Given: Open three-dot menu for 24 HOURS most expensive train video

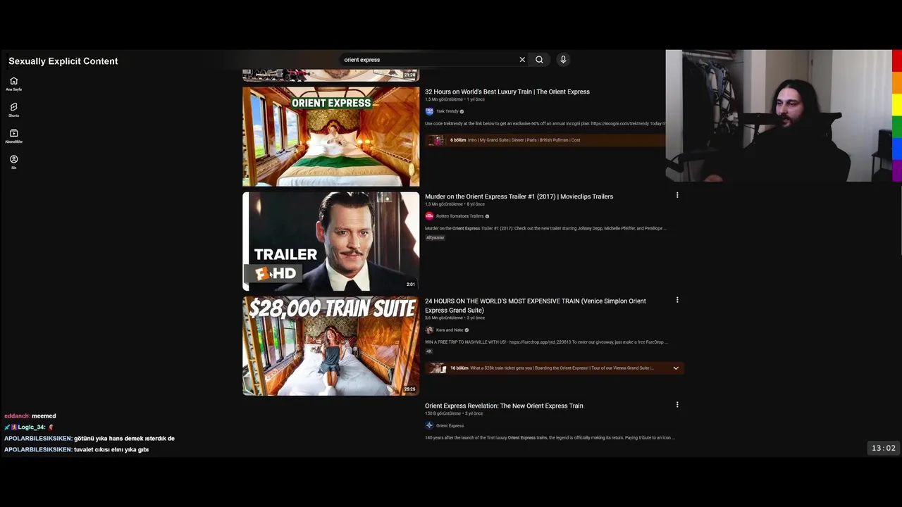Looking at the screenshot, I should 677,300.
